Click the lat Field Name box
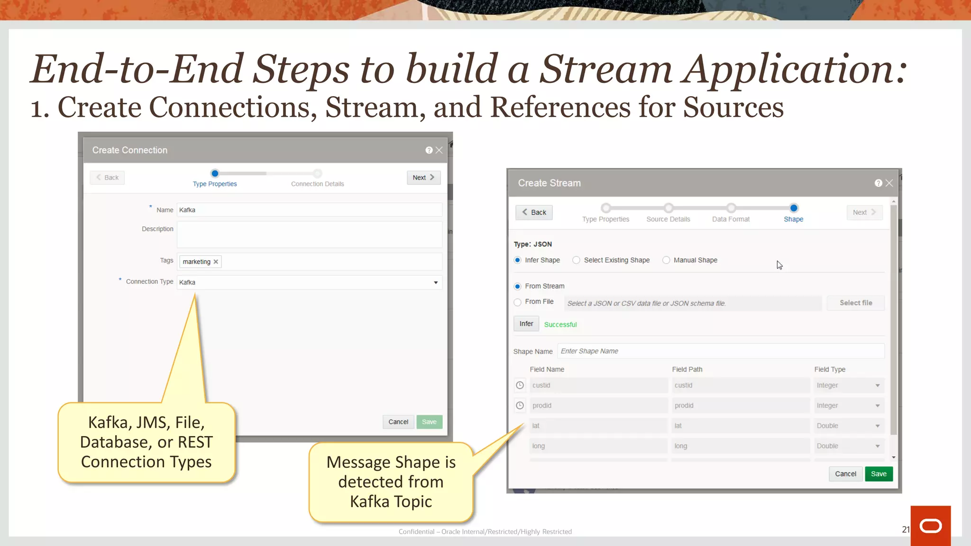The width and height of the screenshot is (971, 546). pos(598,426)
